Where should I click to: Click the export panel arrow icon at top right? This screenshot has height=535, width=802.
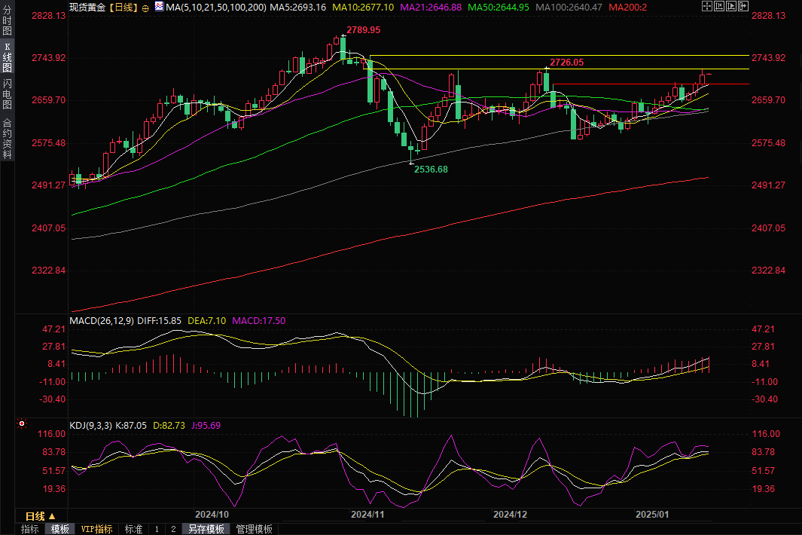point(743,6)
